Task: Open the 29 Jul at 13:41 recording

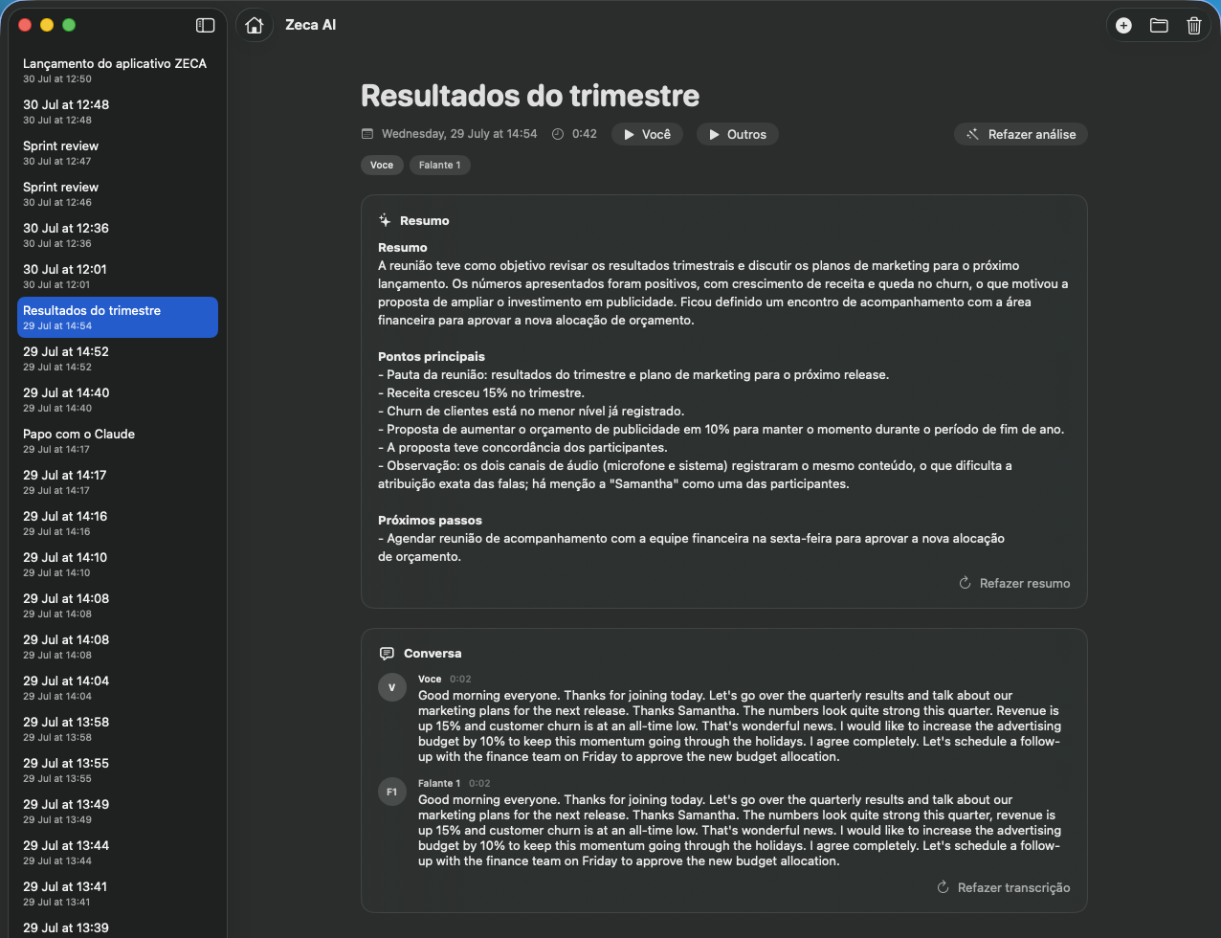Action: coord(118,893)
